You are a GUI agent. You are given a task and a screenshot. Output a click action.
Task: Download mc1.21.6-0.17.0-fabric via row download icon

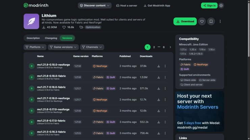pos(158,122)
